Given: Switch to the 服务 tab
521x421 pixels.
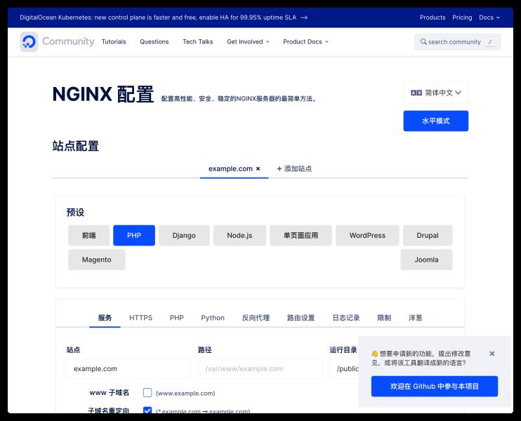Looking at the screenshot, I should [x=105, y=318].
